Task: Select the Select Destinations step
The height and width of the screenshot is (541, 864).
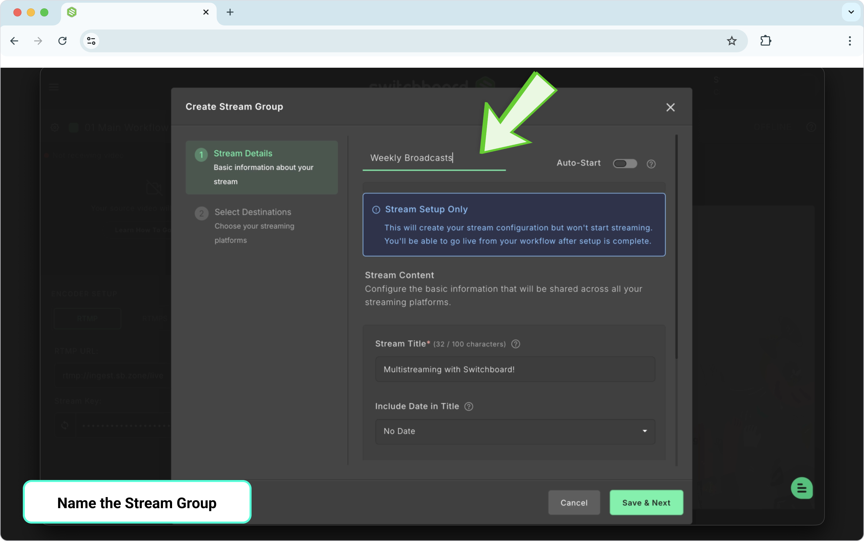Action: (262, 226)
